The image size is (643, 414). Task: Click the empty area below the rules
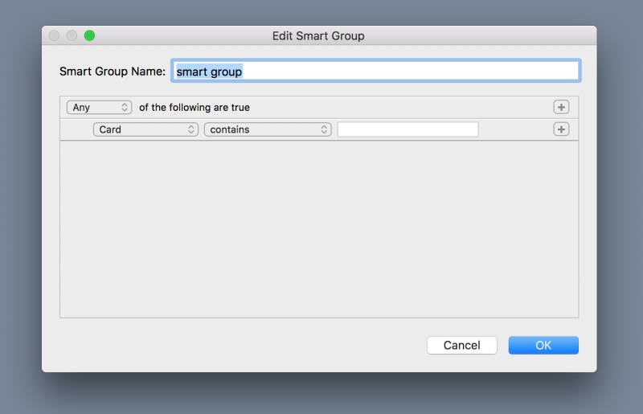[x=319, y=229]
